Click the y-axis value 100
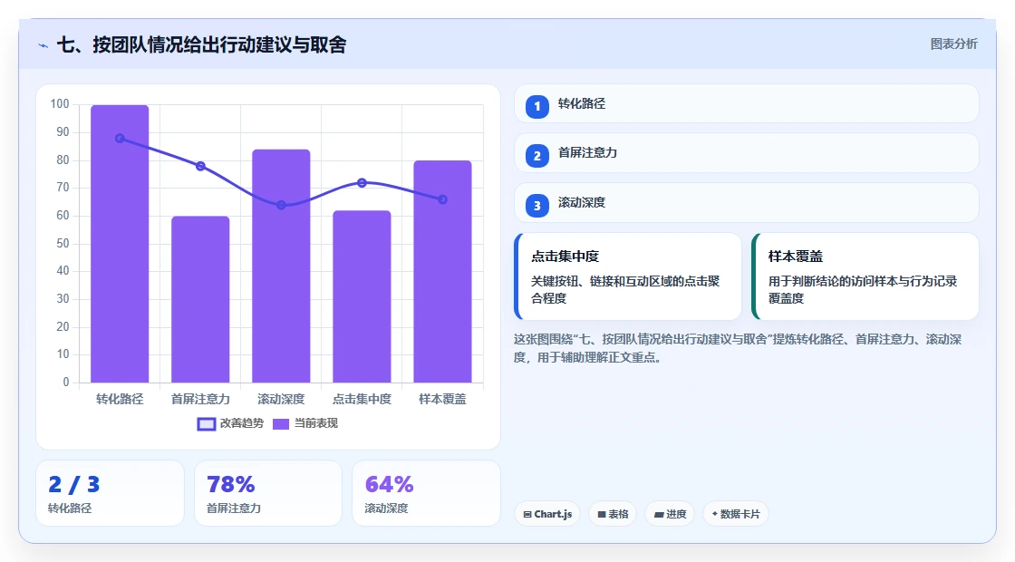1015x562 pixels. [60, 104]
